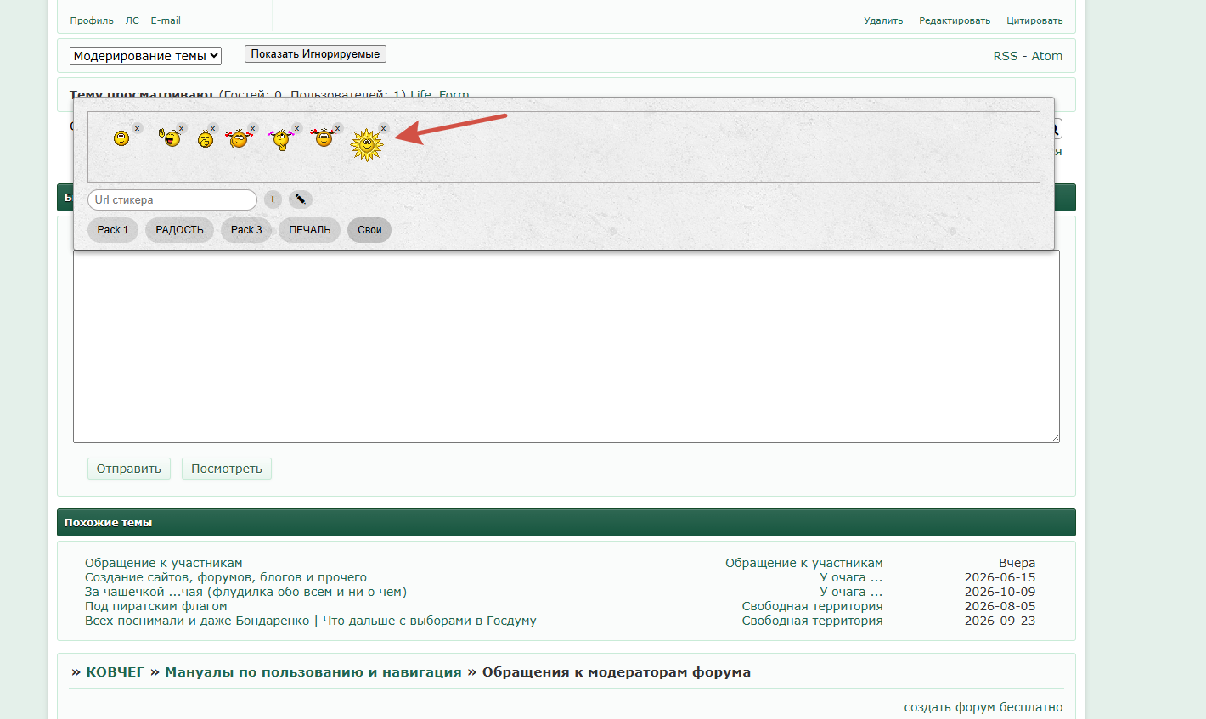
Task: Remove the laughing waving smiley via x
Action: [182, 128]
